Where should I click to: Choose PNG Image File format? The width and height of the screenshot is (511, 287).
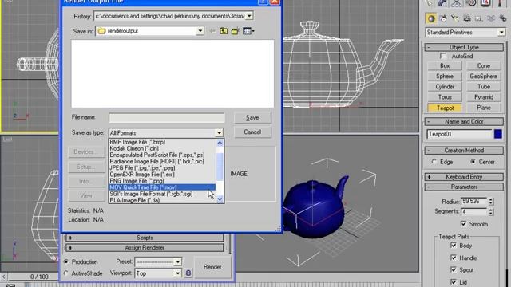point(162,181)
